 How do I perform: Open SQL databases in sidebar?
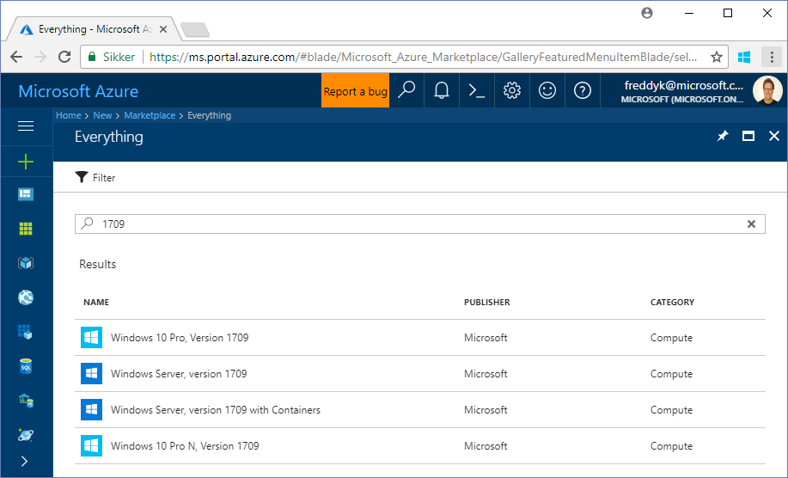coord(26,366)
